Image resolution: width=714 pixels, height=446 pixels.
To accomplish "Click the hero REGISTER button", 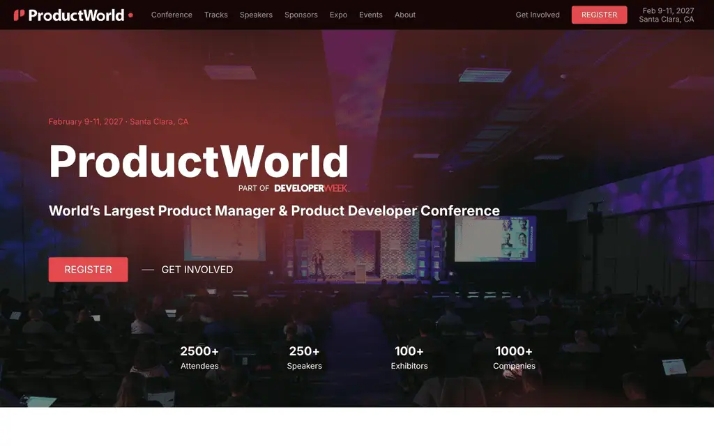I will click(89, 270).
